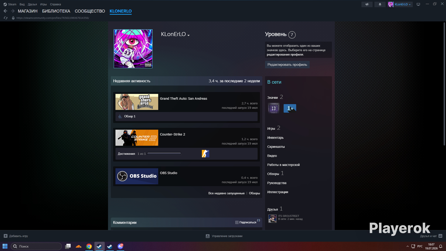Expand the KLonErLO profile name dropdown arrow
446x251 pixels.
[x=188, y=35]
